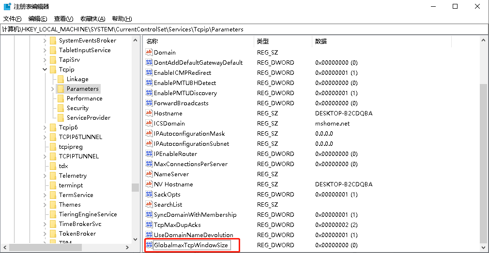Click the DWORD icon beside IPEnableRouter

pos(149,154)
